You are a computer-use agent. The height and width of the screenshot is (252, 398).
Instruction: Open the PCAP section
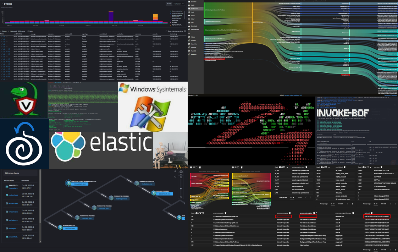click(193, 19)
